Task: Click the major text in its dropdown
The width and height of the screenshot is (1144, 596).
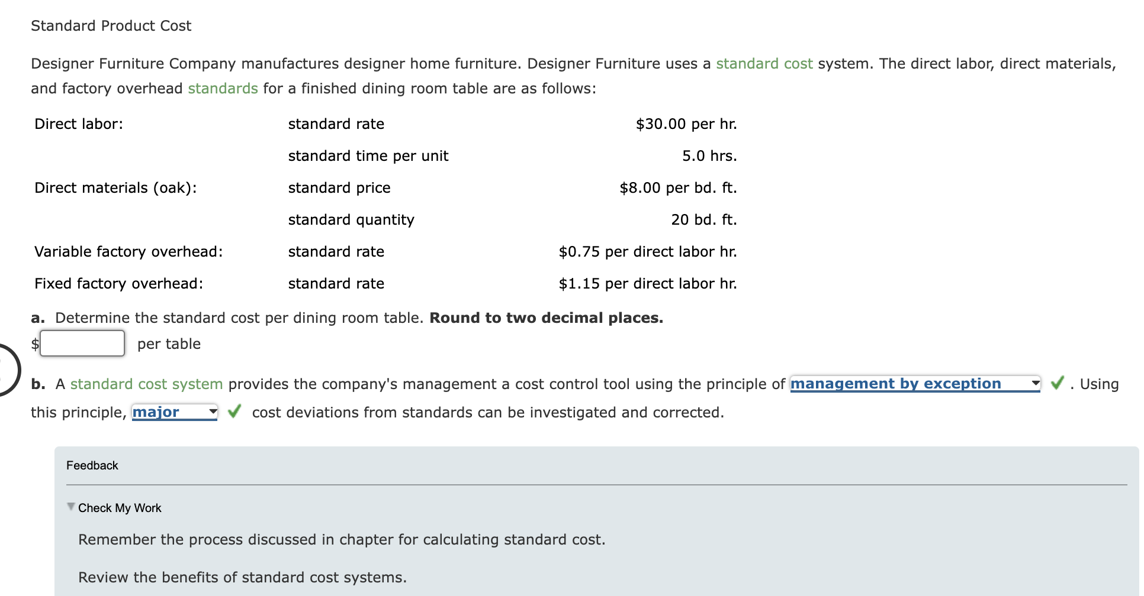Action: [x=155, y=412]
